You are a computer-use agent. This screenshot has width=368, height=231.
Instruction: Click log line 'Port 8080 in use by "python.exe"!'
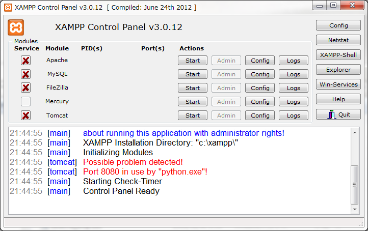coord(145,172)
